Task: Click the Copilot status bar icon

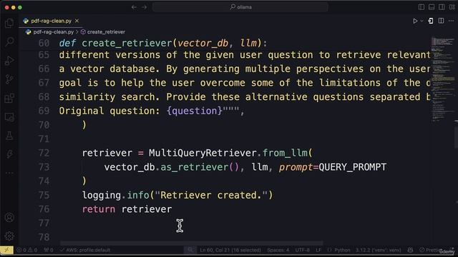Action: click(x=410, y=250)
